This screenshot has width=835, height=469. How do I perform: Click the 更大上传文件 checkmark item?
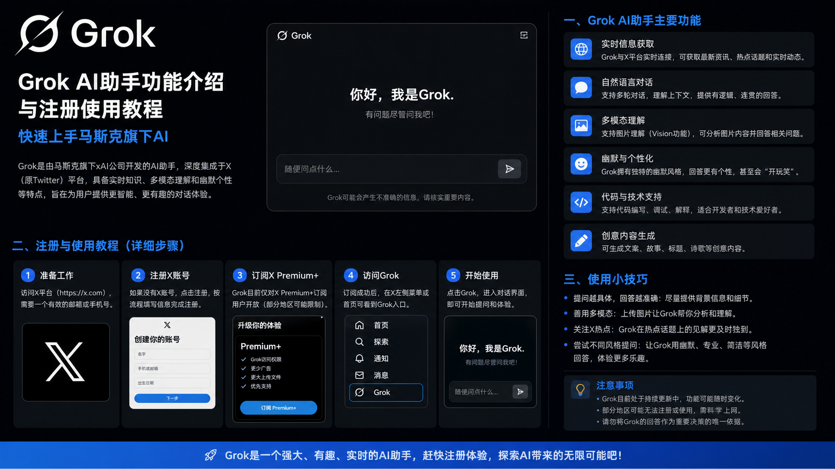261,377
